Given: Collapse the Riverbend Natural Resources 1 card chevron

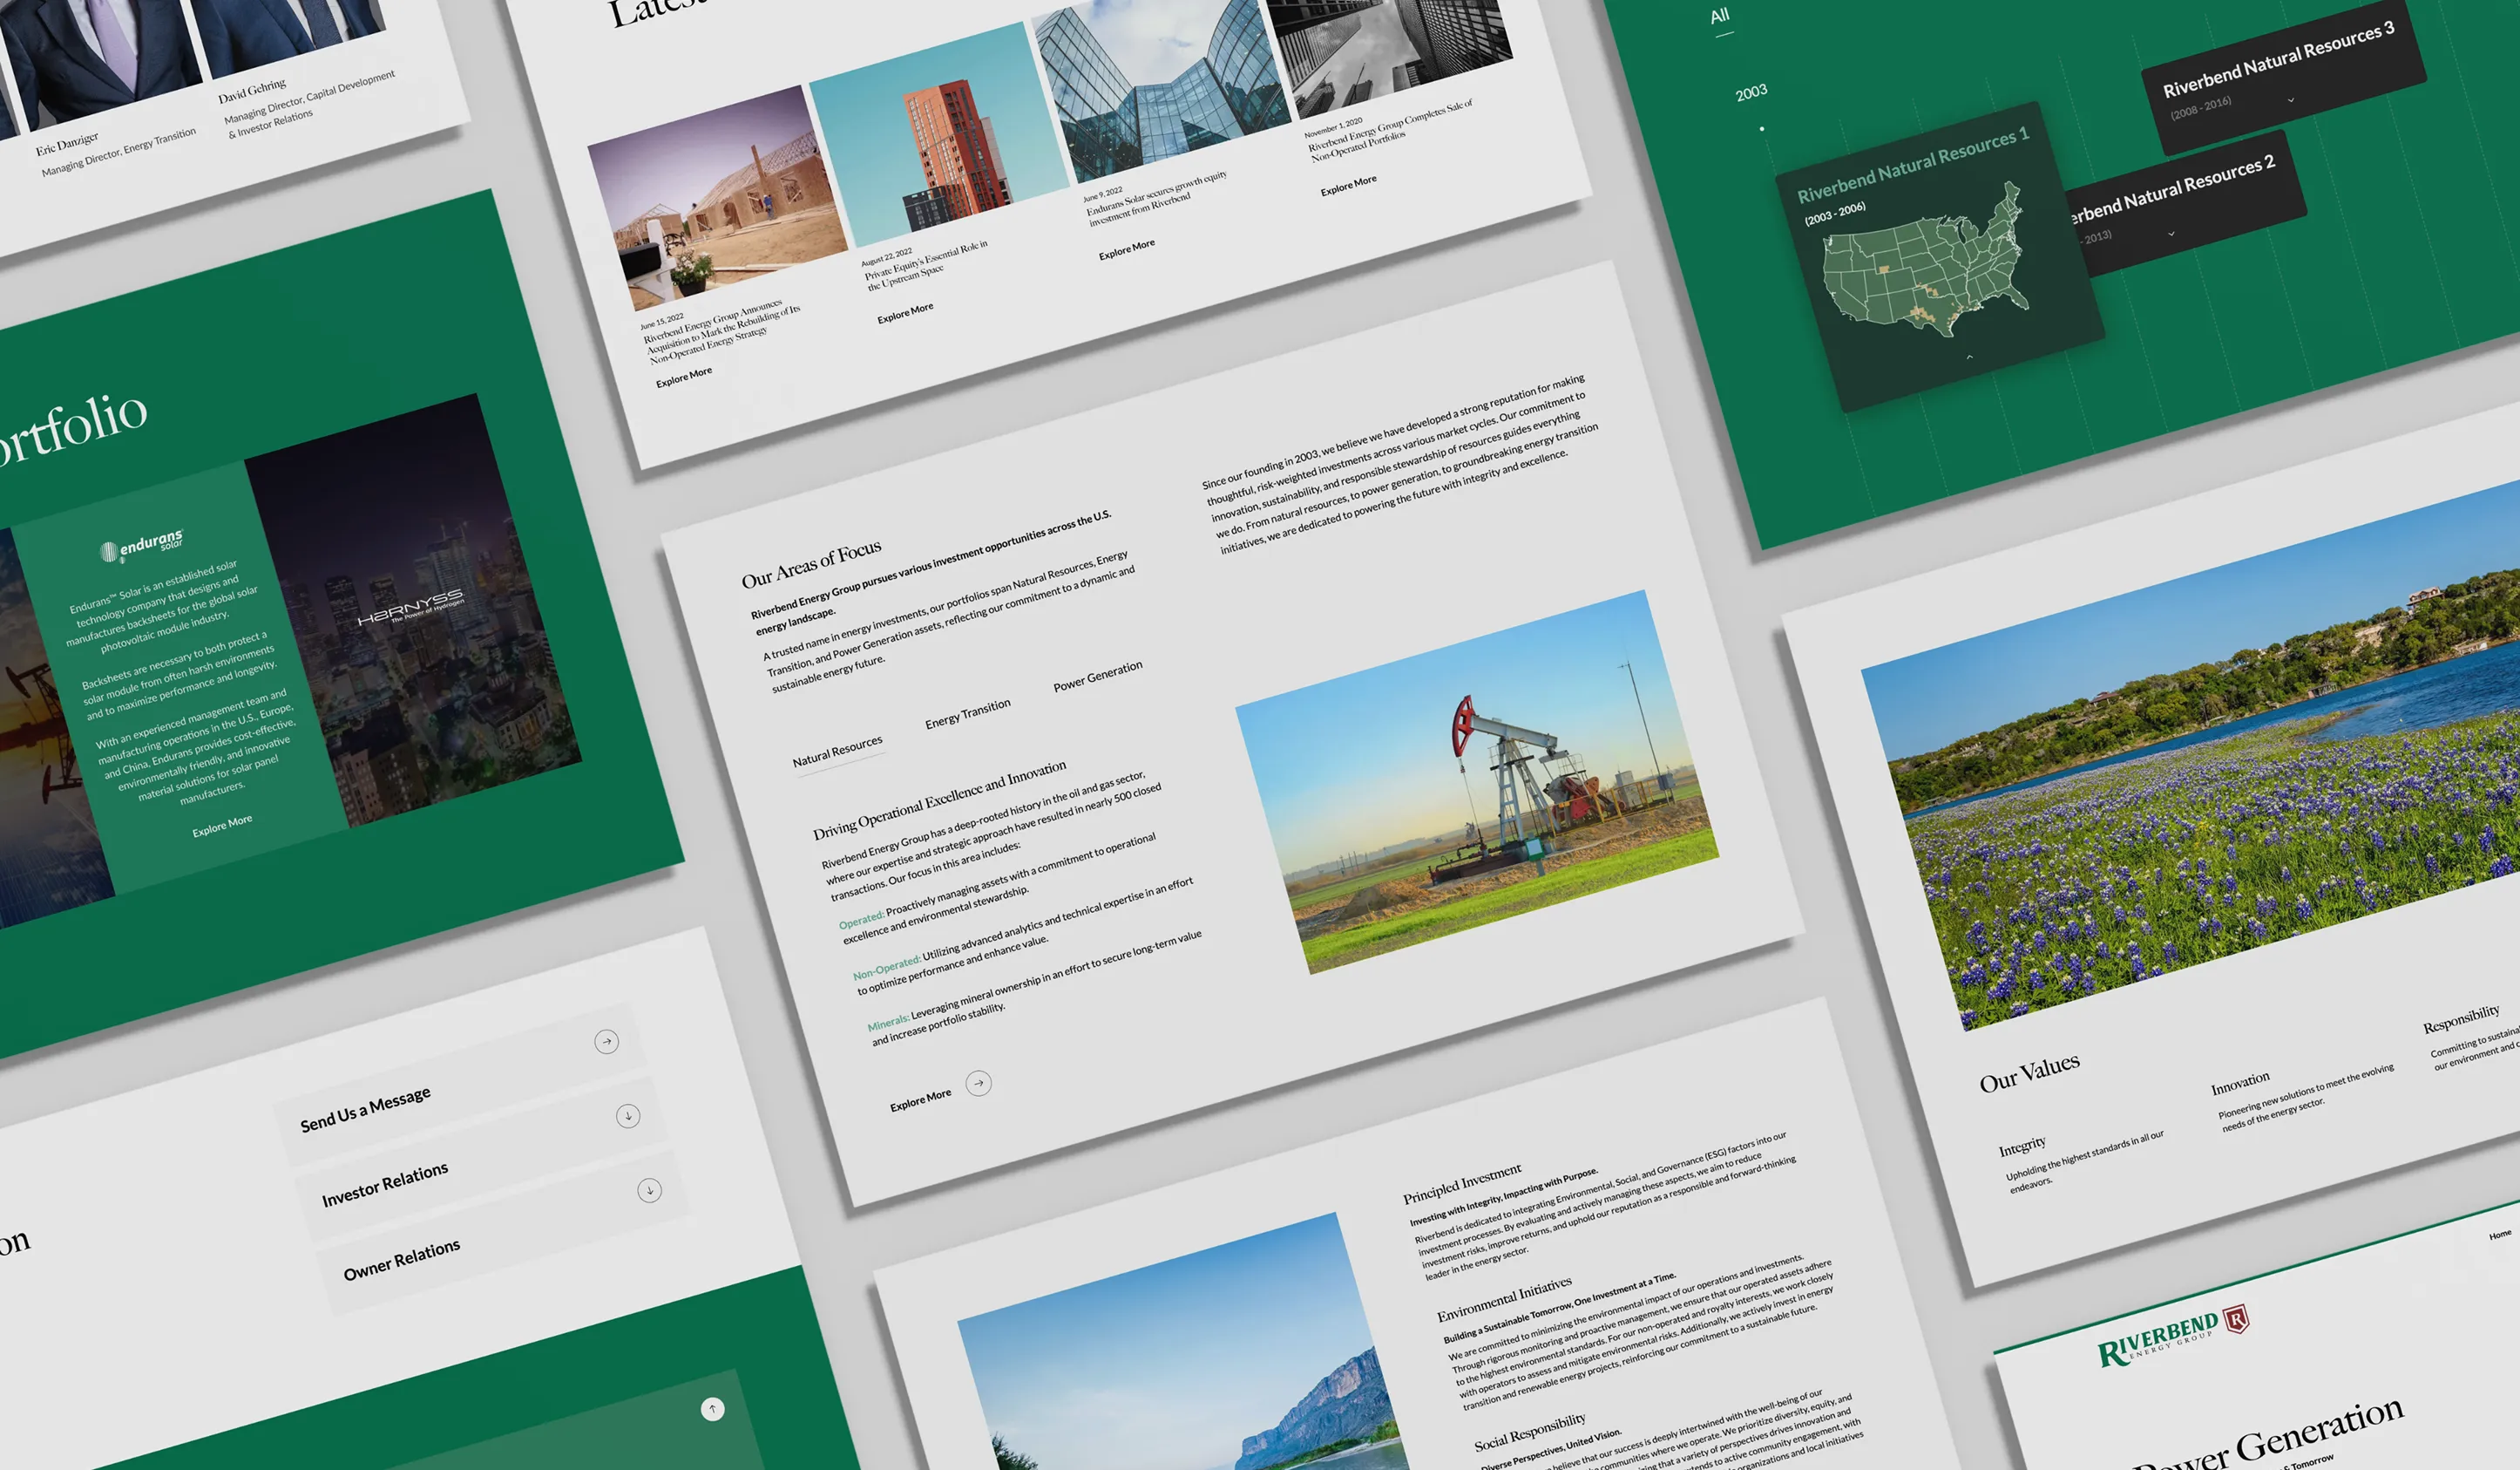Looking at the screenshot, I should click(1970, 357).
